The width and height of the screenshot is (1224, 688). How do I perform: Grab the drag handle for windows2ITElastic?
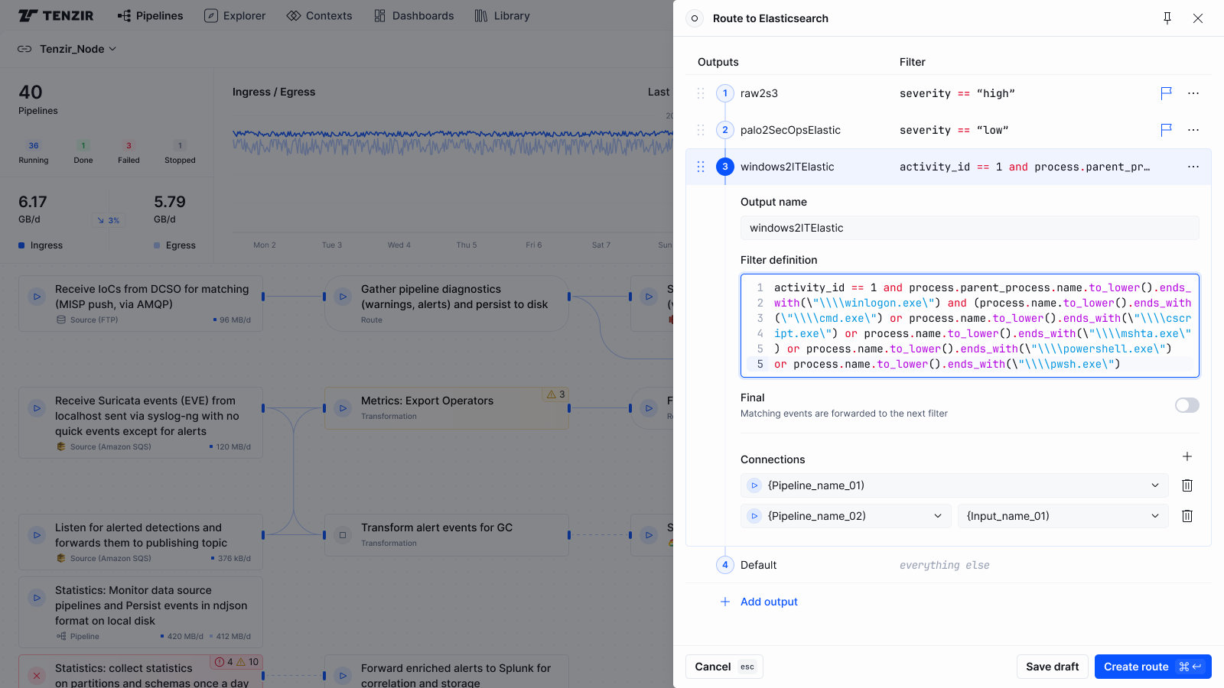[x=701, y=167]
